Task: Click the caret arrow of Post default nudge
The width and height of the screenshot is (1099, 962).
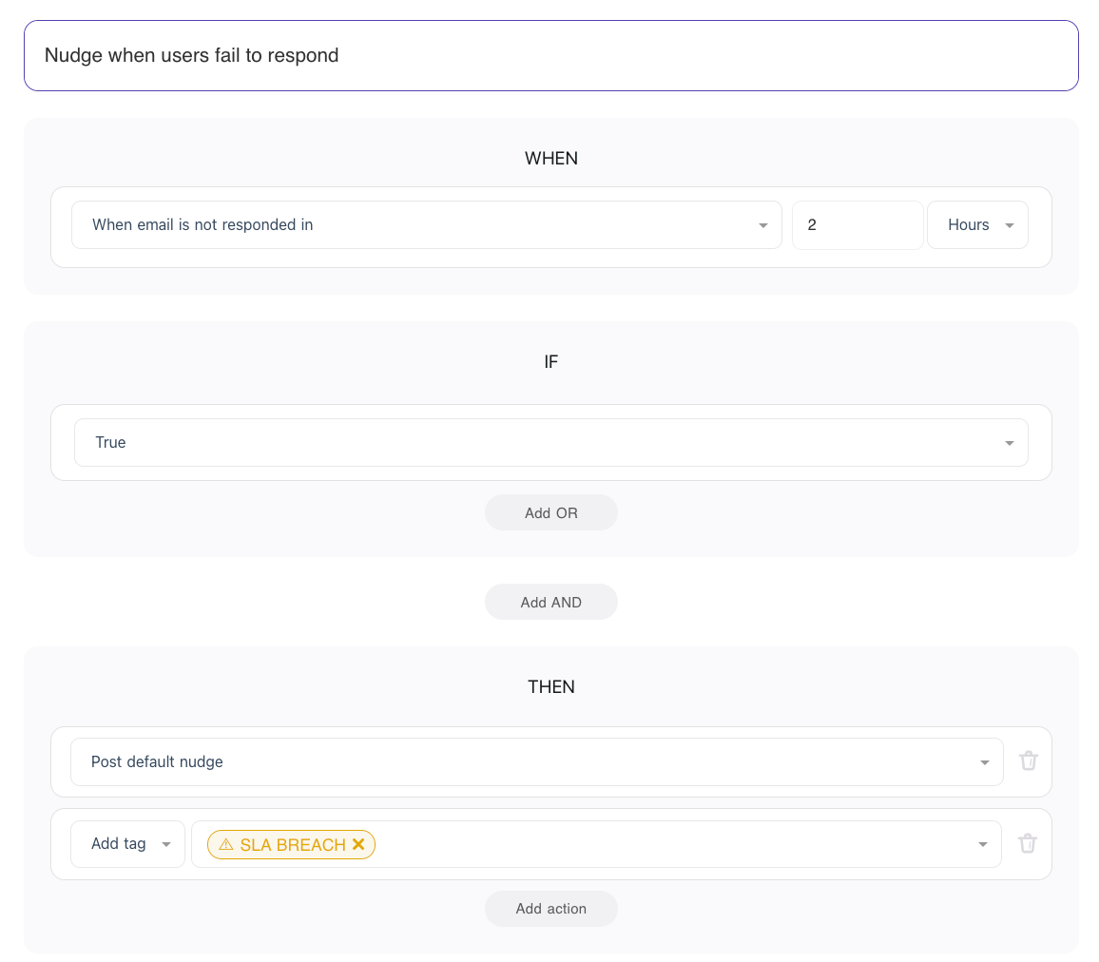Action: 984,763
